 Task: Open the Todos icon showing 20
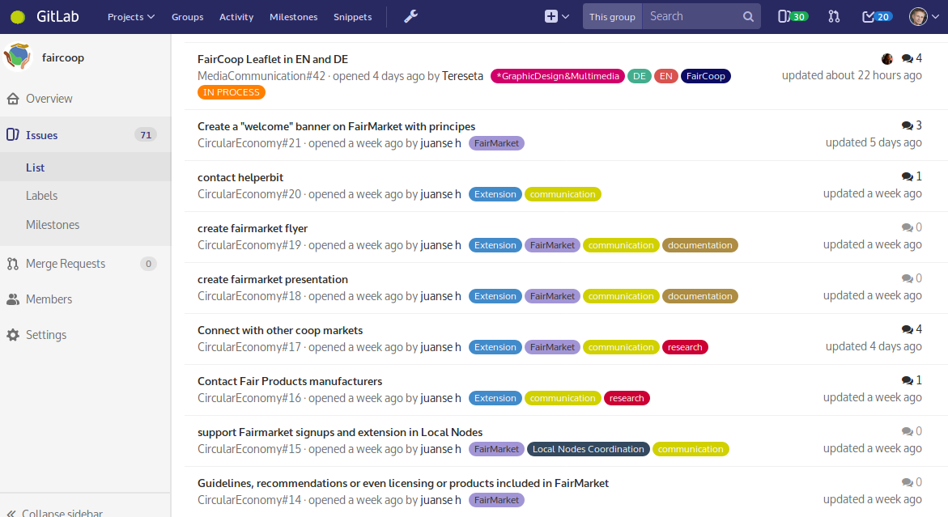(x=875, y=15)
